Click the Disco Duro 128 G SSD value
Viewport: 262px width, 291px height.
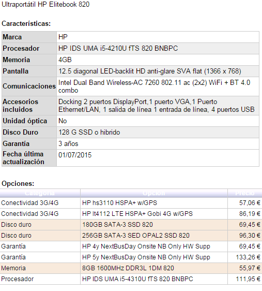pos(89,133)
